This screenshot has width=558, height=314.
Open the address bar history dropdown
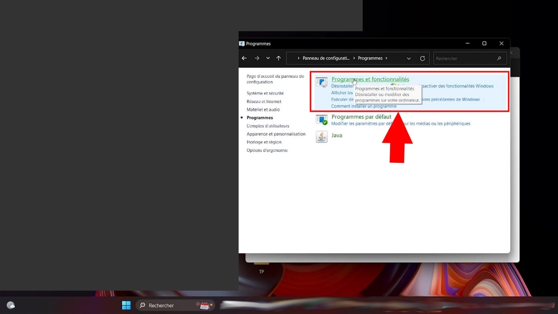[x=409, y=58]
